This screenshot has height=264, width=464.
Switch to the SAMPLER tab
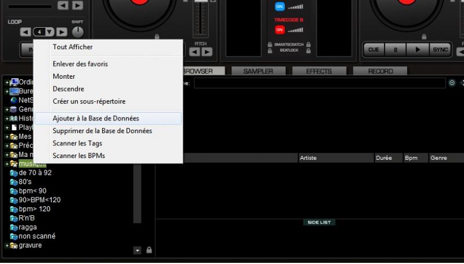(x=258, y=71)
